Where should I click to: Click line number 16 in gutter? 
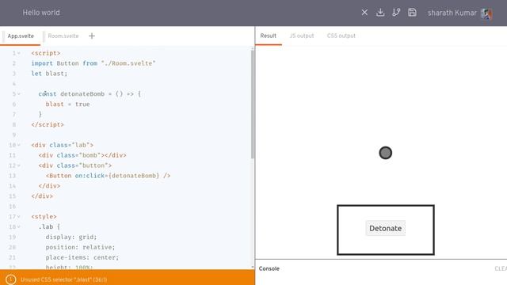(13, 206)
